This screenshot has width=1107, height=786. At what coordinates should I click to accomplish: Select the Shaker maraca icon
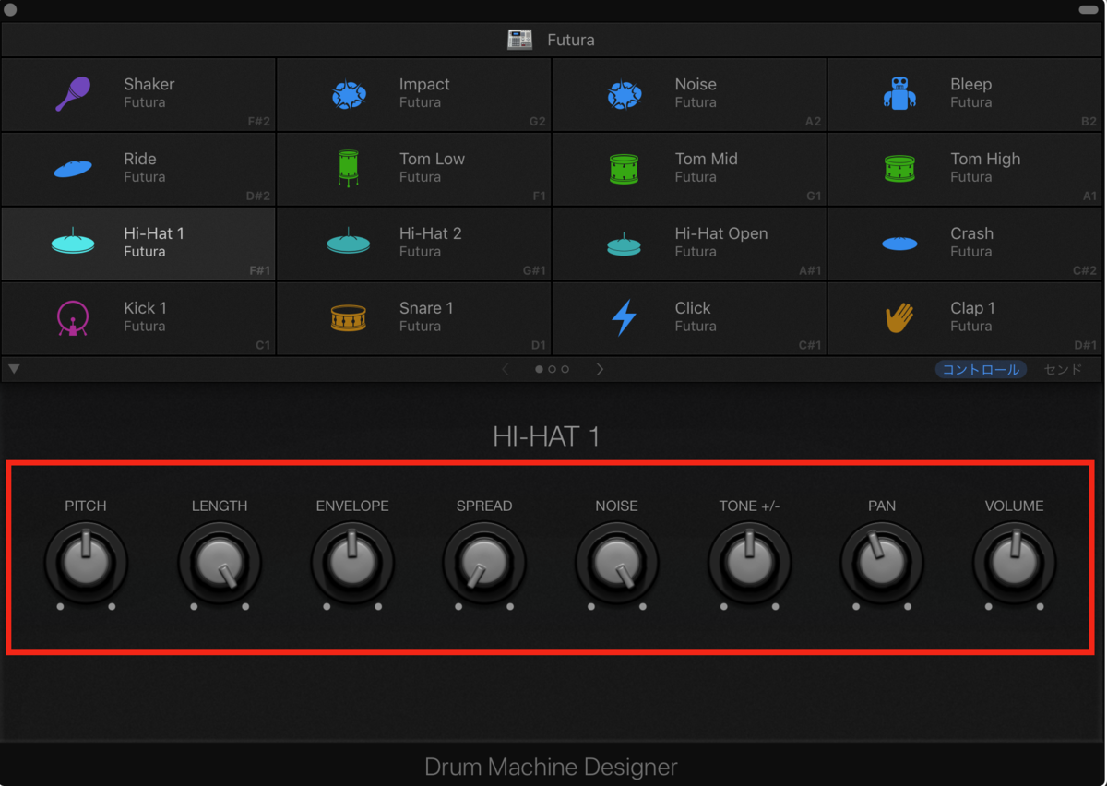click(73, 94)
